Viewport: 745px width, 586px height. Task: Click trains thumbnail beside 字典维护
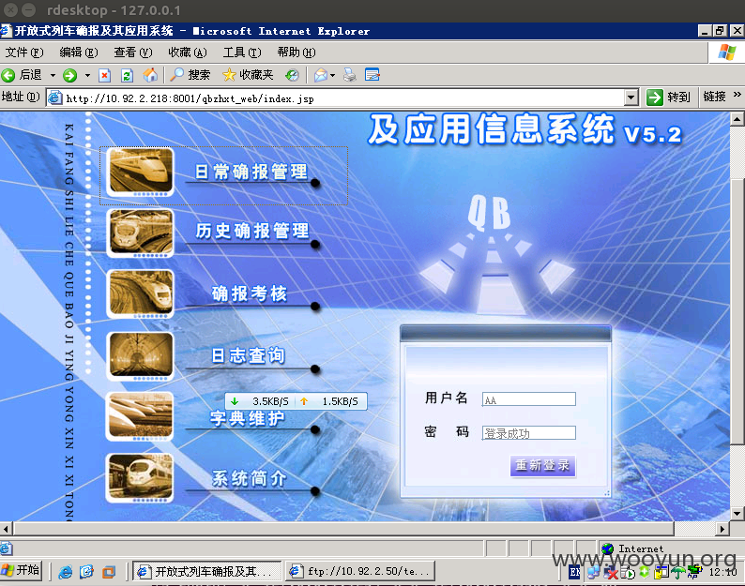coord(140,416)
